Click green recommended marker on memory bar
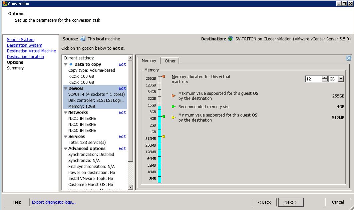 [x=163, y=117]
